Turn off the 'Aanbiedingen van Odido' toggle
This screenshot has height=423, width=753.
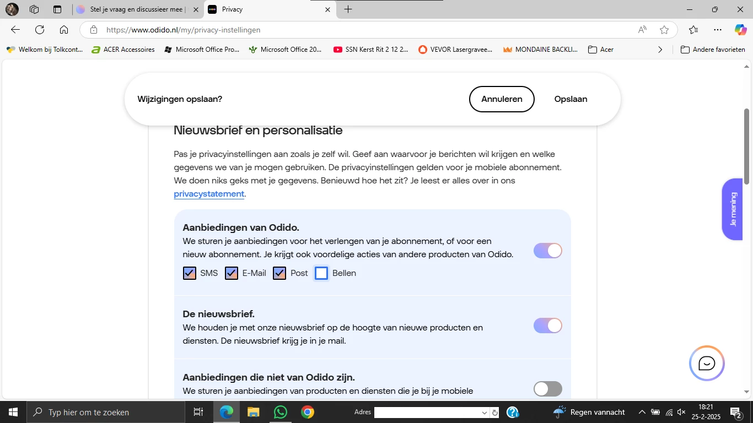(548, 251)
